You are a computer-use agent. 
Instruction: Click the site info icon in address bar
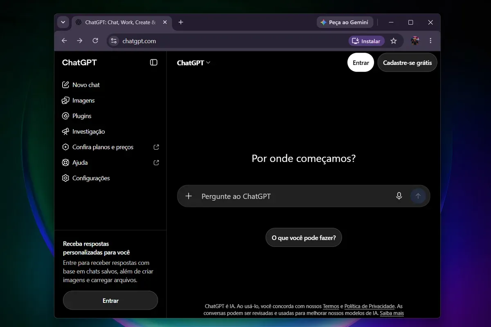coord(114,41)
